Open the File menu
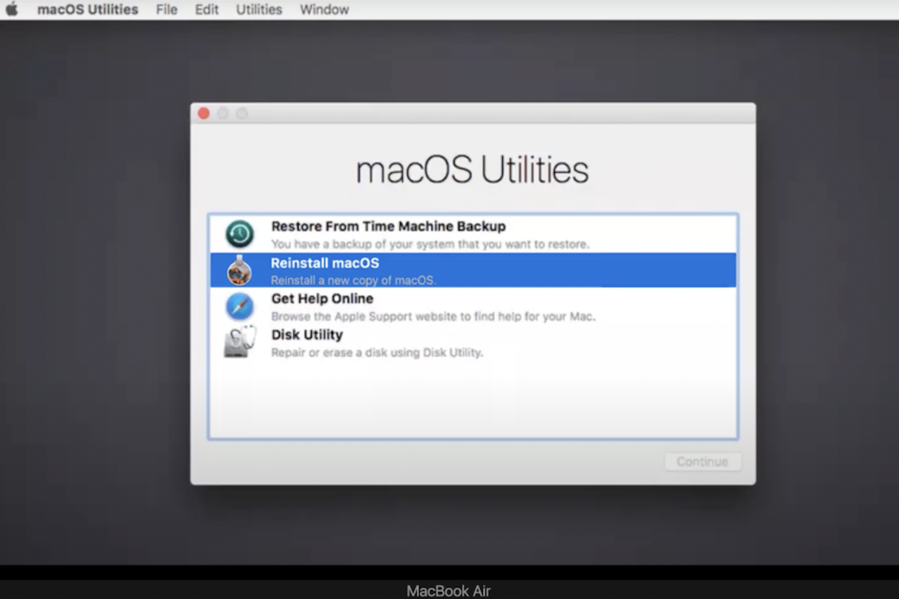Screen dimensions: 899x599 166,10
